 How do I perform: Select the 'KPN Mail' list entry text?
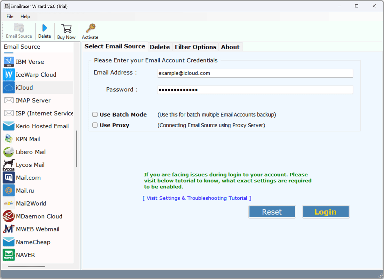click(x=28, y=139)
